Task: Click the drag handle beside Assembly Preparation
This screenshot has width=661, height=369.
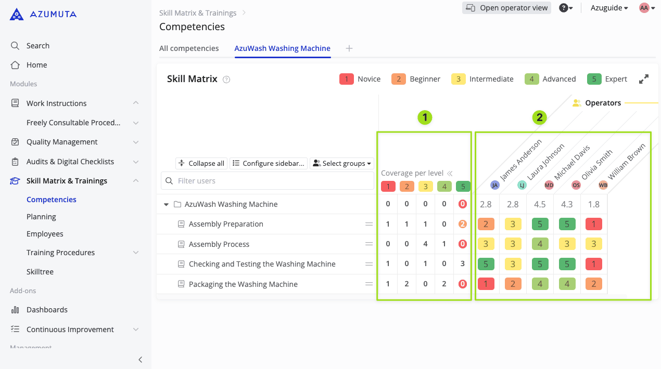Action: point(369,224)
